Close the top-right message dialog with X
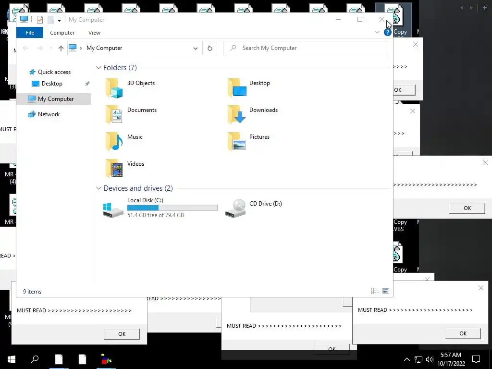The width and height of the screenshot is (492, 369). point(416,45)
